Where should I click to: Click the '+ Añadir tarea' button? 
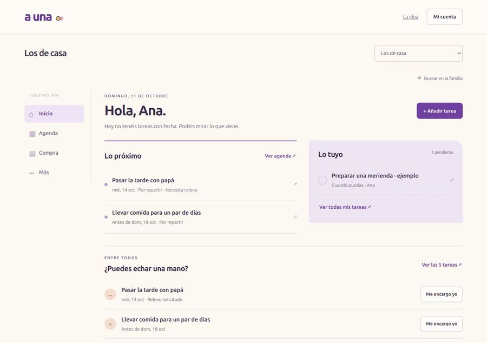coord(439,111)
